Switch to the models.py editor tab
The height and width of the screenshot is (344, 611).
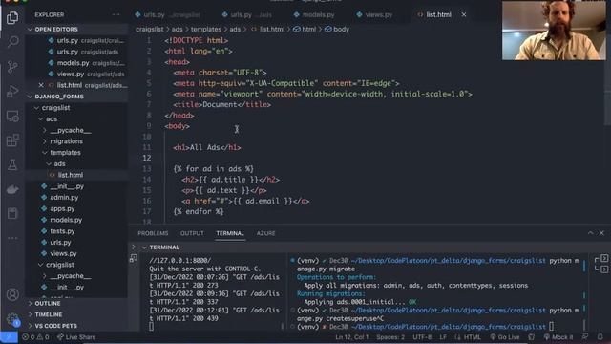(314, 15)
